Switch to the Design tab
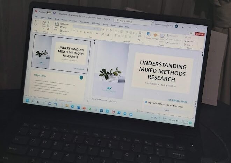This screenshot has width=231, height=163. pos(64,20)
